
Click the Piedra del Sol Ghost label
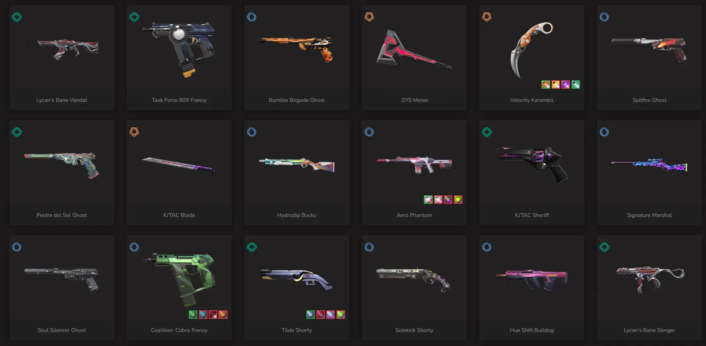pyautogui.click(x=62, y=215)
